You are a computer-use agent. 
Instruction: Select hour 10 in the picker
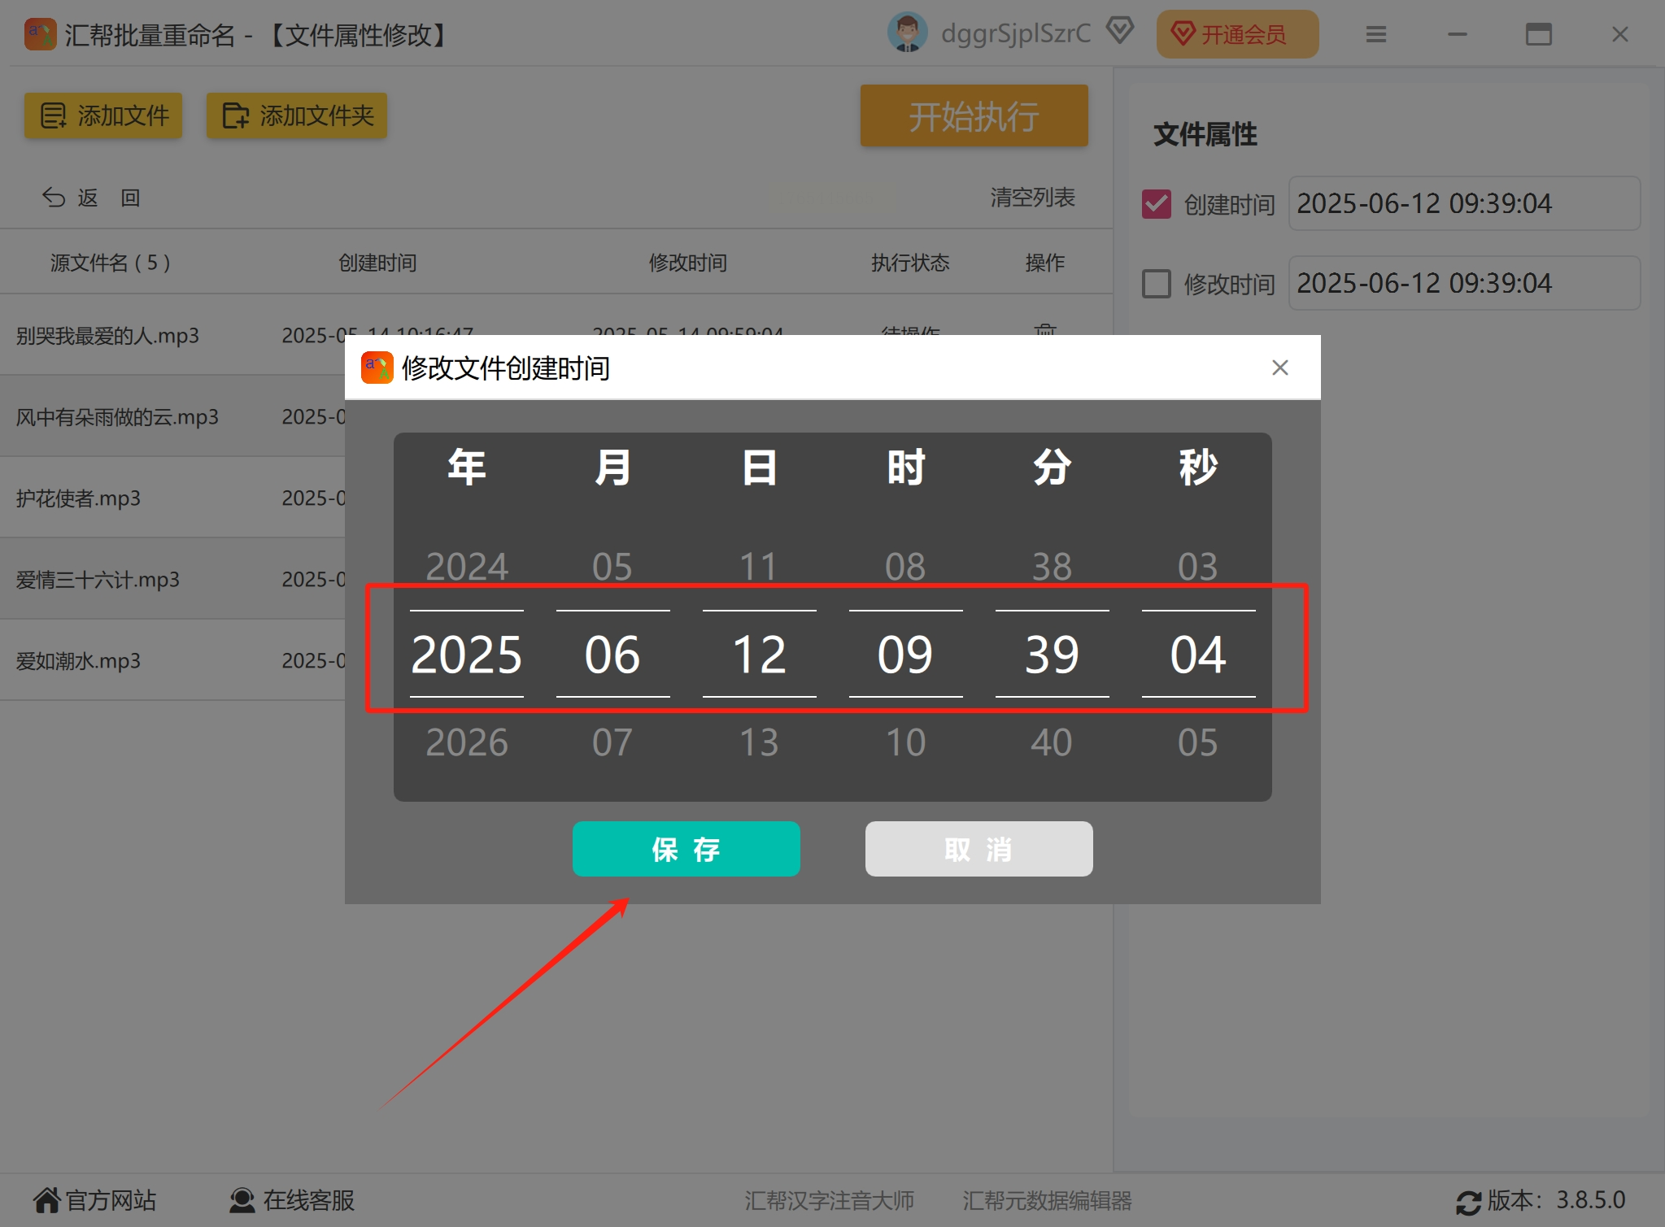pyautogui.click(x=904, y=742)
